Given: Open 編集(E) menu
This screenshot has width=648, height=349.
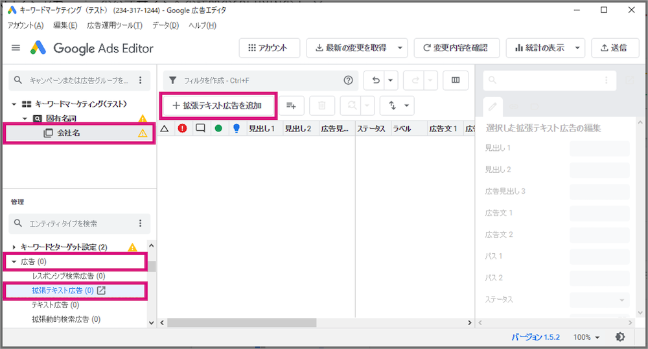Looking at the screenshot, I should click(65, 26).
